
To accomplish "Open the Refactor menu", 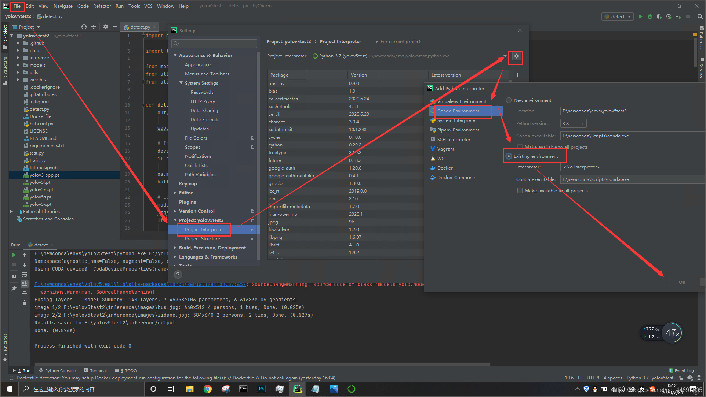I will (x=102, y=6).
